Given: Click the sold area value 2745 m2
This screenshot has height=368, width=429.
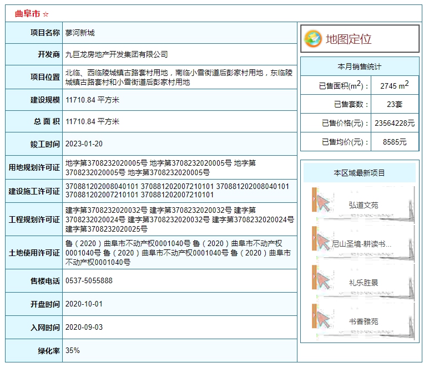Looking at the screenshot, I should pyautogui.click(x=395, y=85).
